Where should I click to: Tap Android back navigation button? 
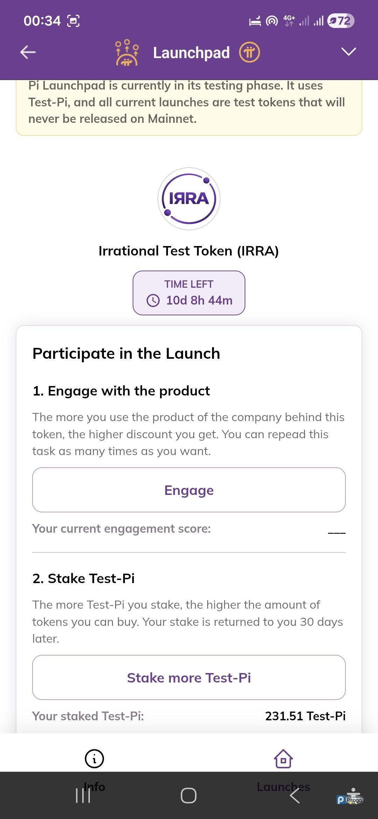[x=295, y=796]
